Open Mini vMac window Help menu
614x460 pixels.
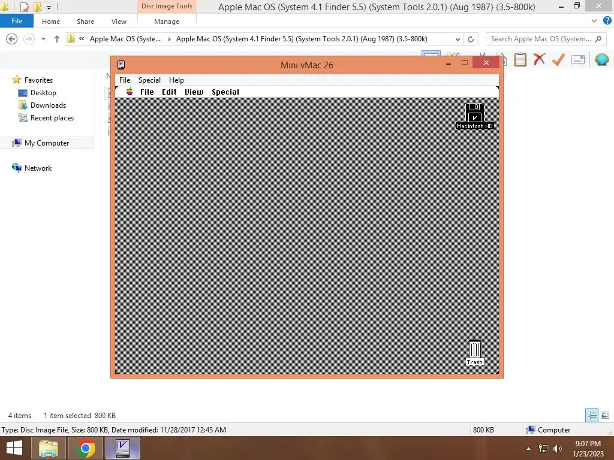click(x=176, y=80)
